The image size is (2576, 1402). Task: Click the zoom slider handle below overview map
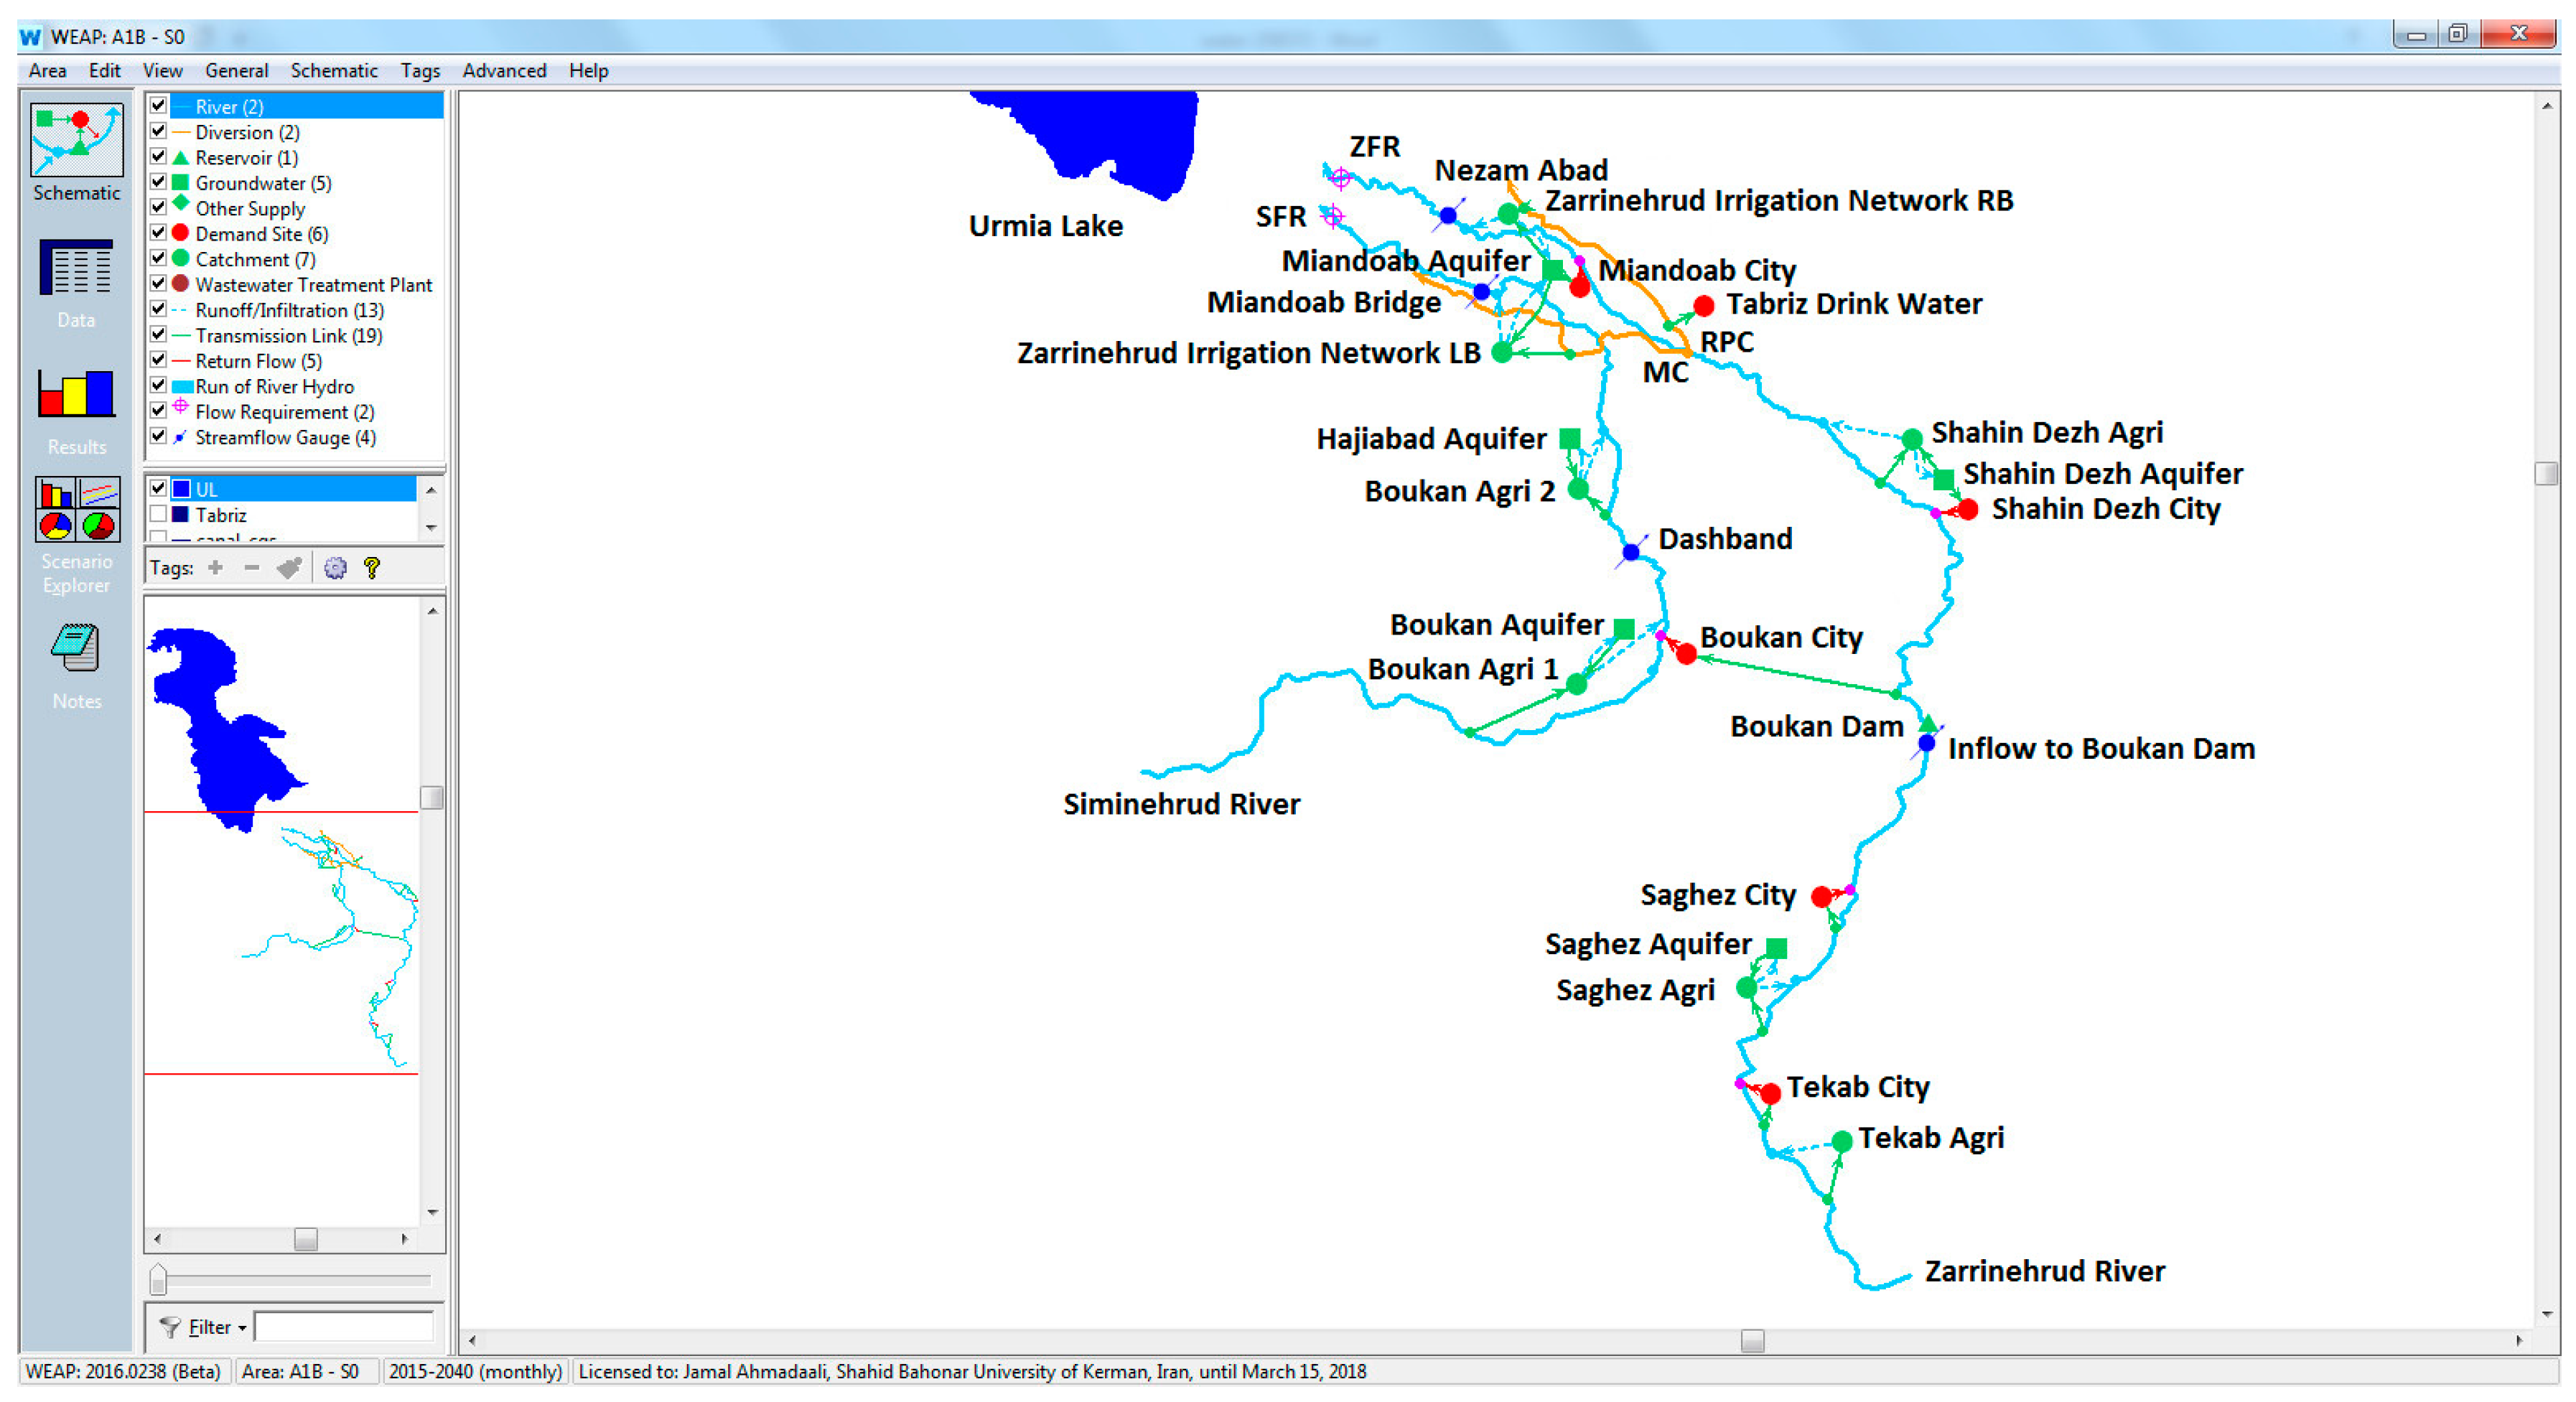[158, 1280]
